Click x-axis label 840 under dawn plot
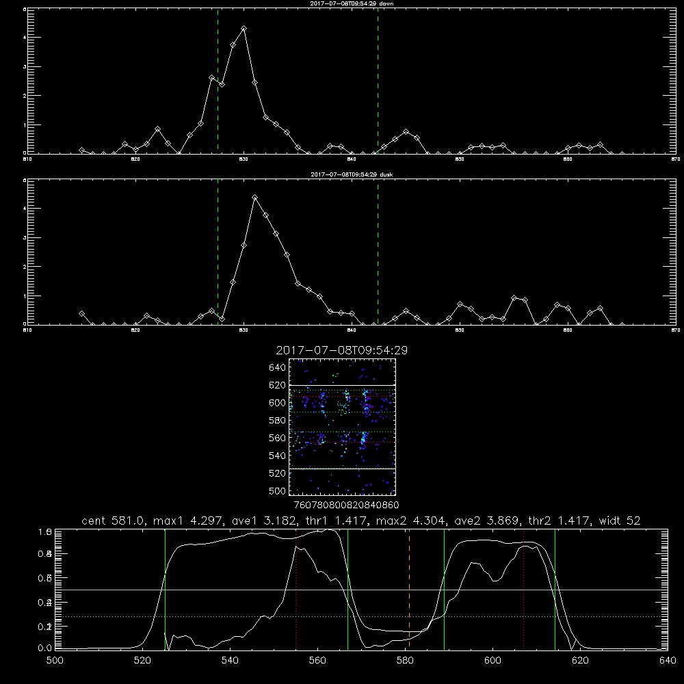This screenshot has width=684, height=684. click(352, 159)
